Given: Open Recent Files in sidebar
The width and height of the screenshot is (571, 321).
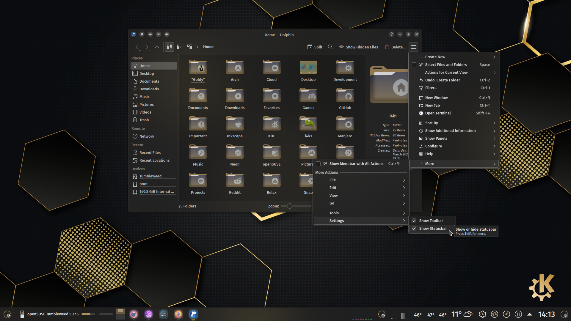Looking at the screenshot, I should click(x=154, y=152).
